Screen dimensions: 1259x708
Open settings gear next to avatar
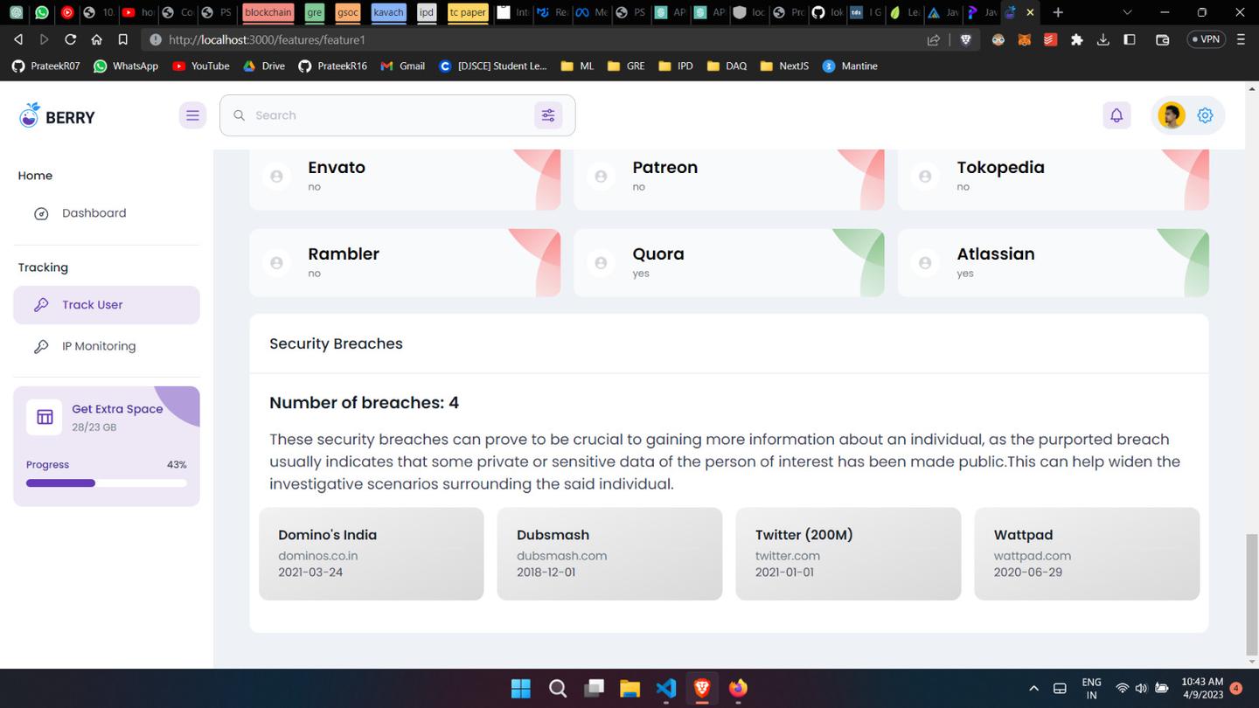[1205, 115]
